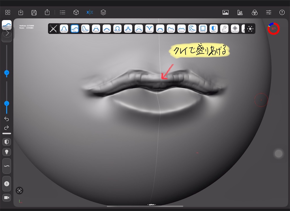
Task: Select the Mask tool in the toolbar
Action: [x=214, y=29]
